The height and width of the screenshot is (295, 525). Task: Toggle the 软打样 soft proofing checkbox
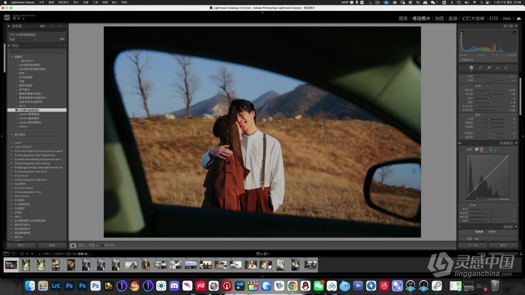[x=102, y=245]
